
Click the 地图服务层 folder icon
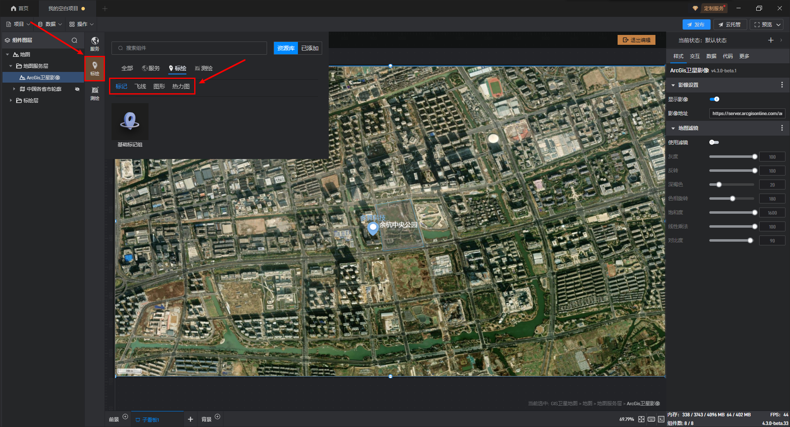[x=19, y=66]
